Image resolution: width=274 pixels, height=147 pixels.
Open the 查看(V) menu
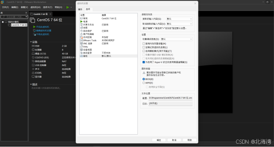(24, 7)
